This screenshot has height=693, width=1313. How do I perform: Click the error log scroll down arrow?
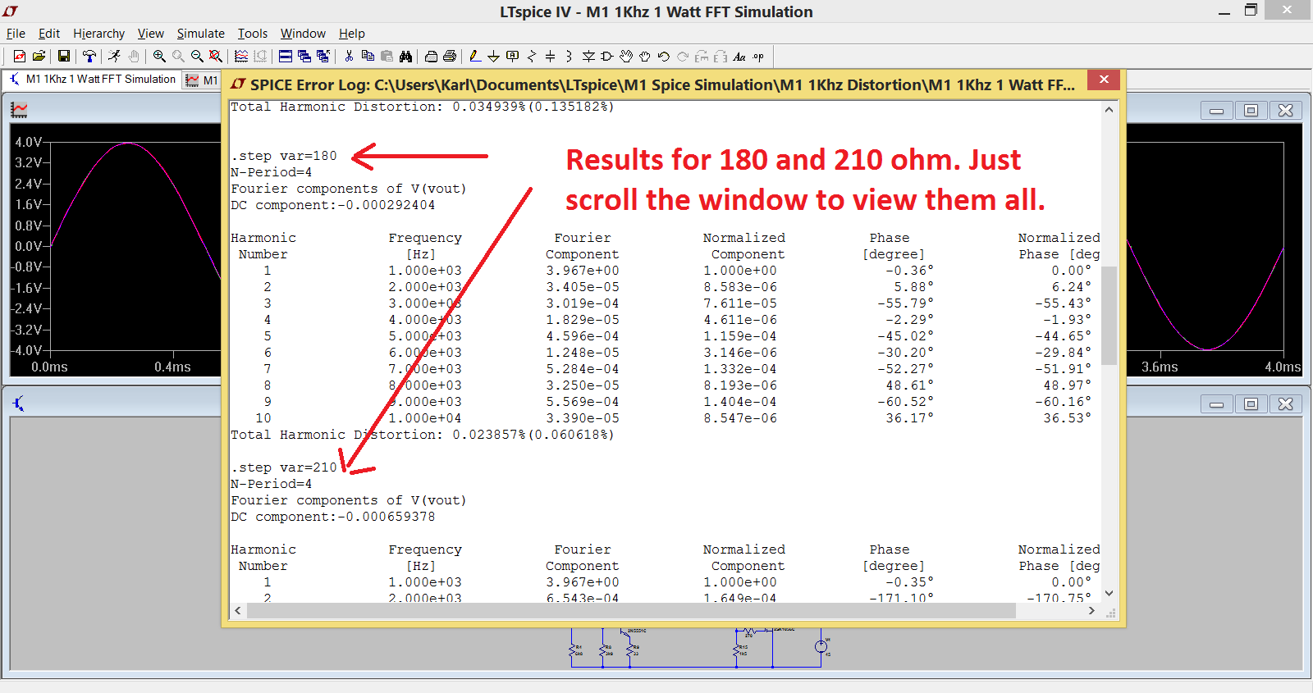coord(1109,593)
